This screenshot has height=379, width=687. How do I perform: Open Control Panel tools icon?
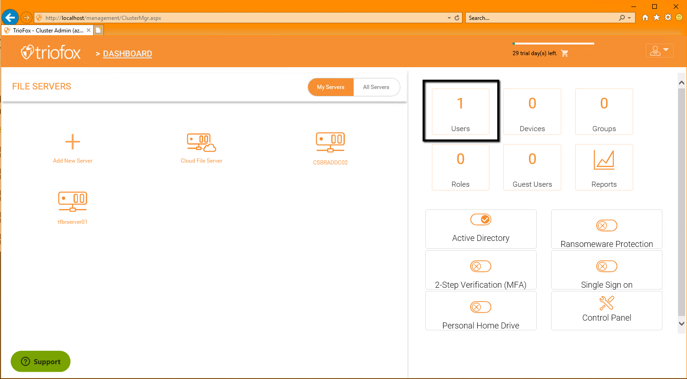pos(606,303)
